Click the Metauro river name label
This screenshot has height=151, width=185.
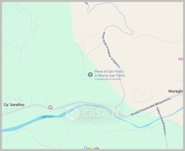coord(48,117)
